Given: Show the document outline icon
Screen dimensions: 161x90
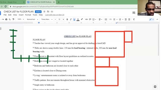Looking at the screenshot, I should [x=1, y=29].
